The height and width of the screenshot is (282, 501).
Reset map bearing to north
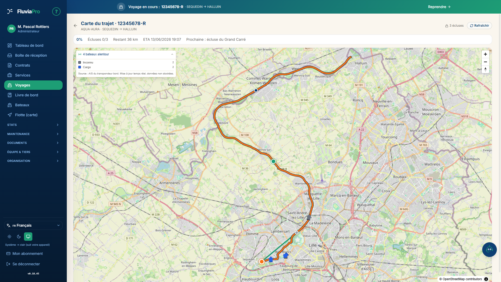pos(485,69)
